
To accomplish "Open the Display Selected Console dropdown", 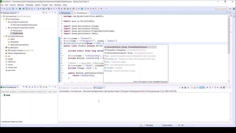I will tap(212, 88).
